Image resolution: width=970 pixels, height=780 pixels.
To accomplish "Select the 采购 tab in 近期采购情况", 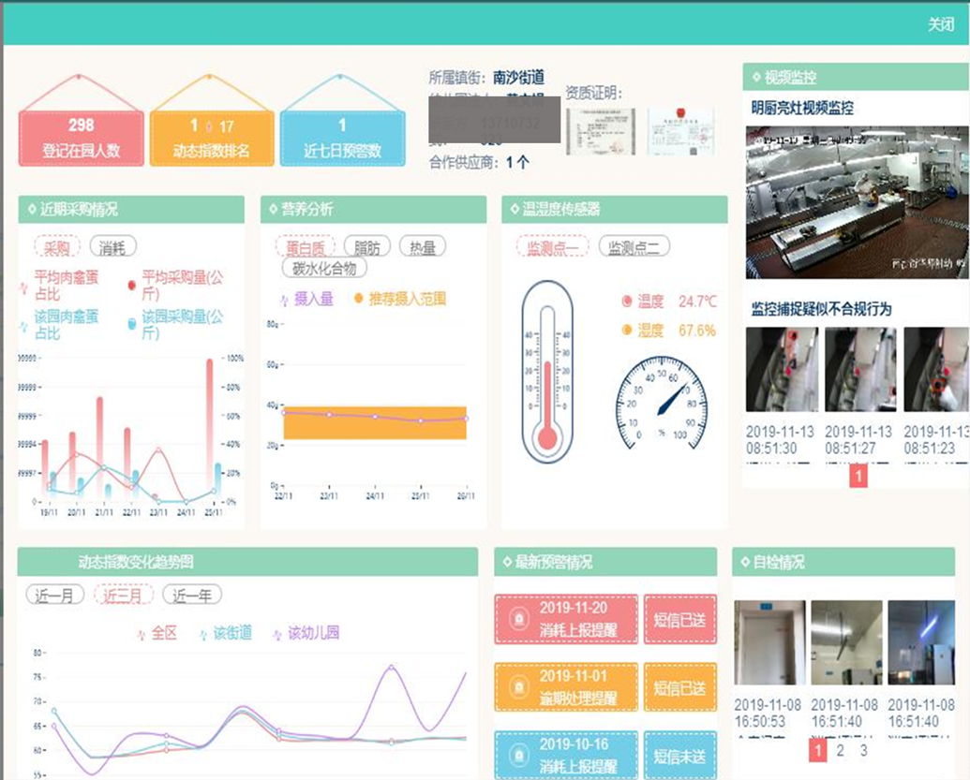I will click(57, 247).
